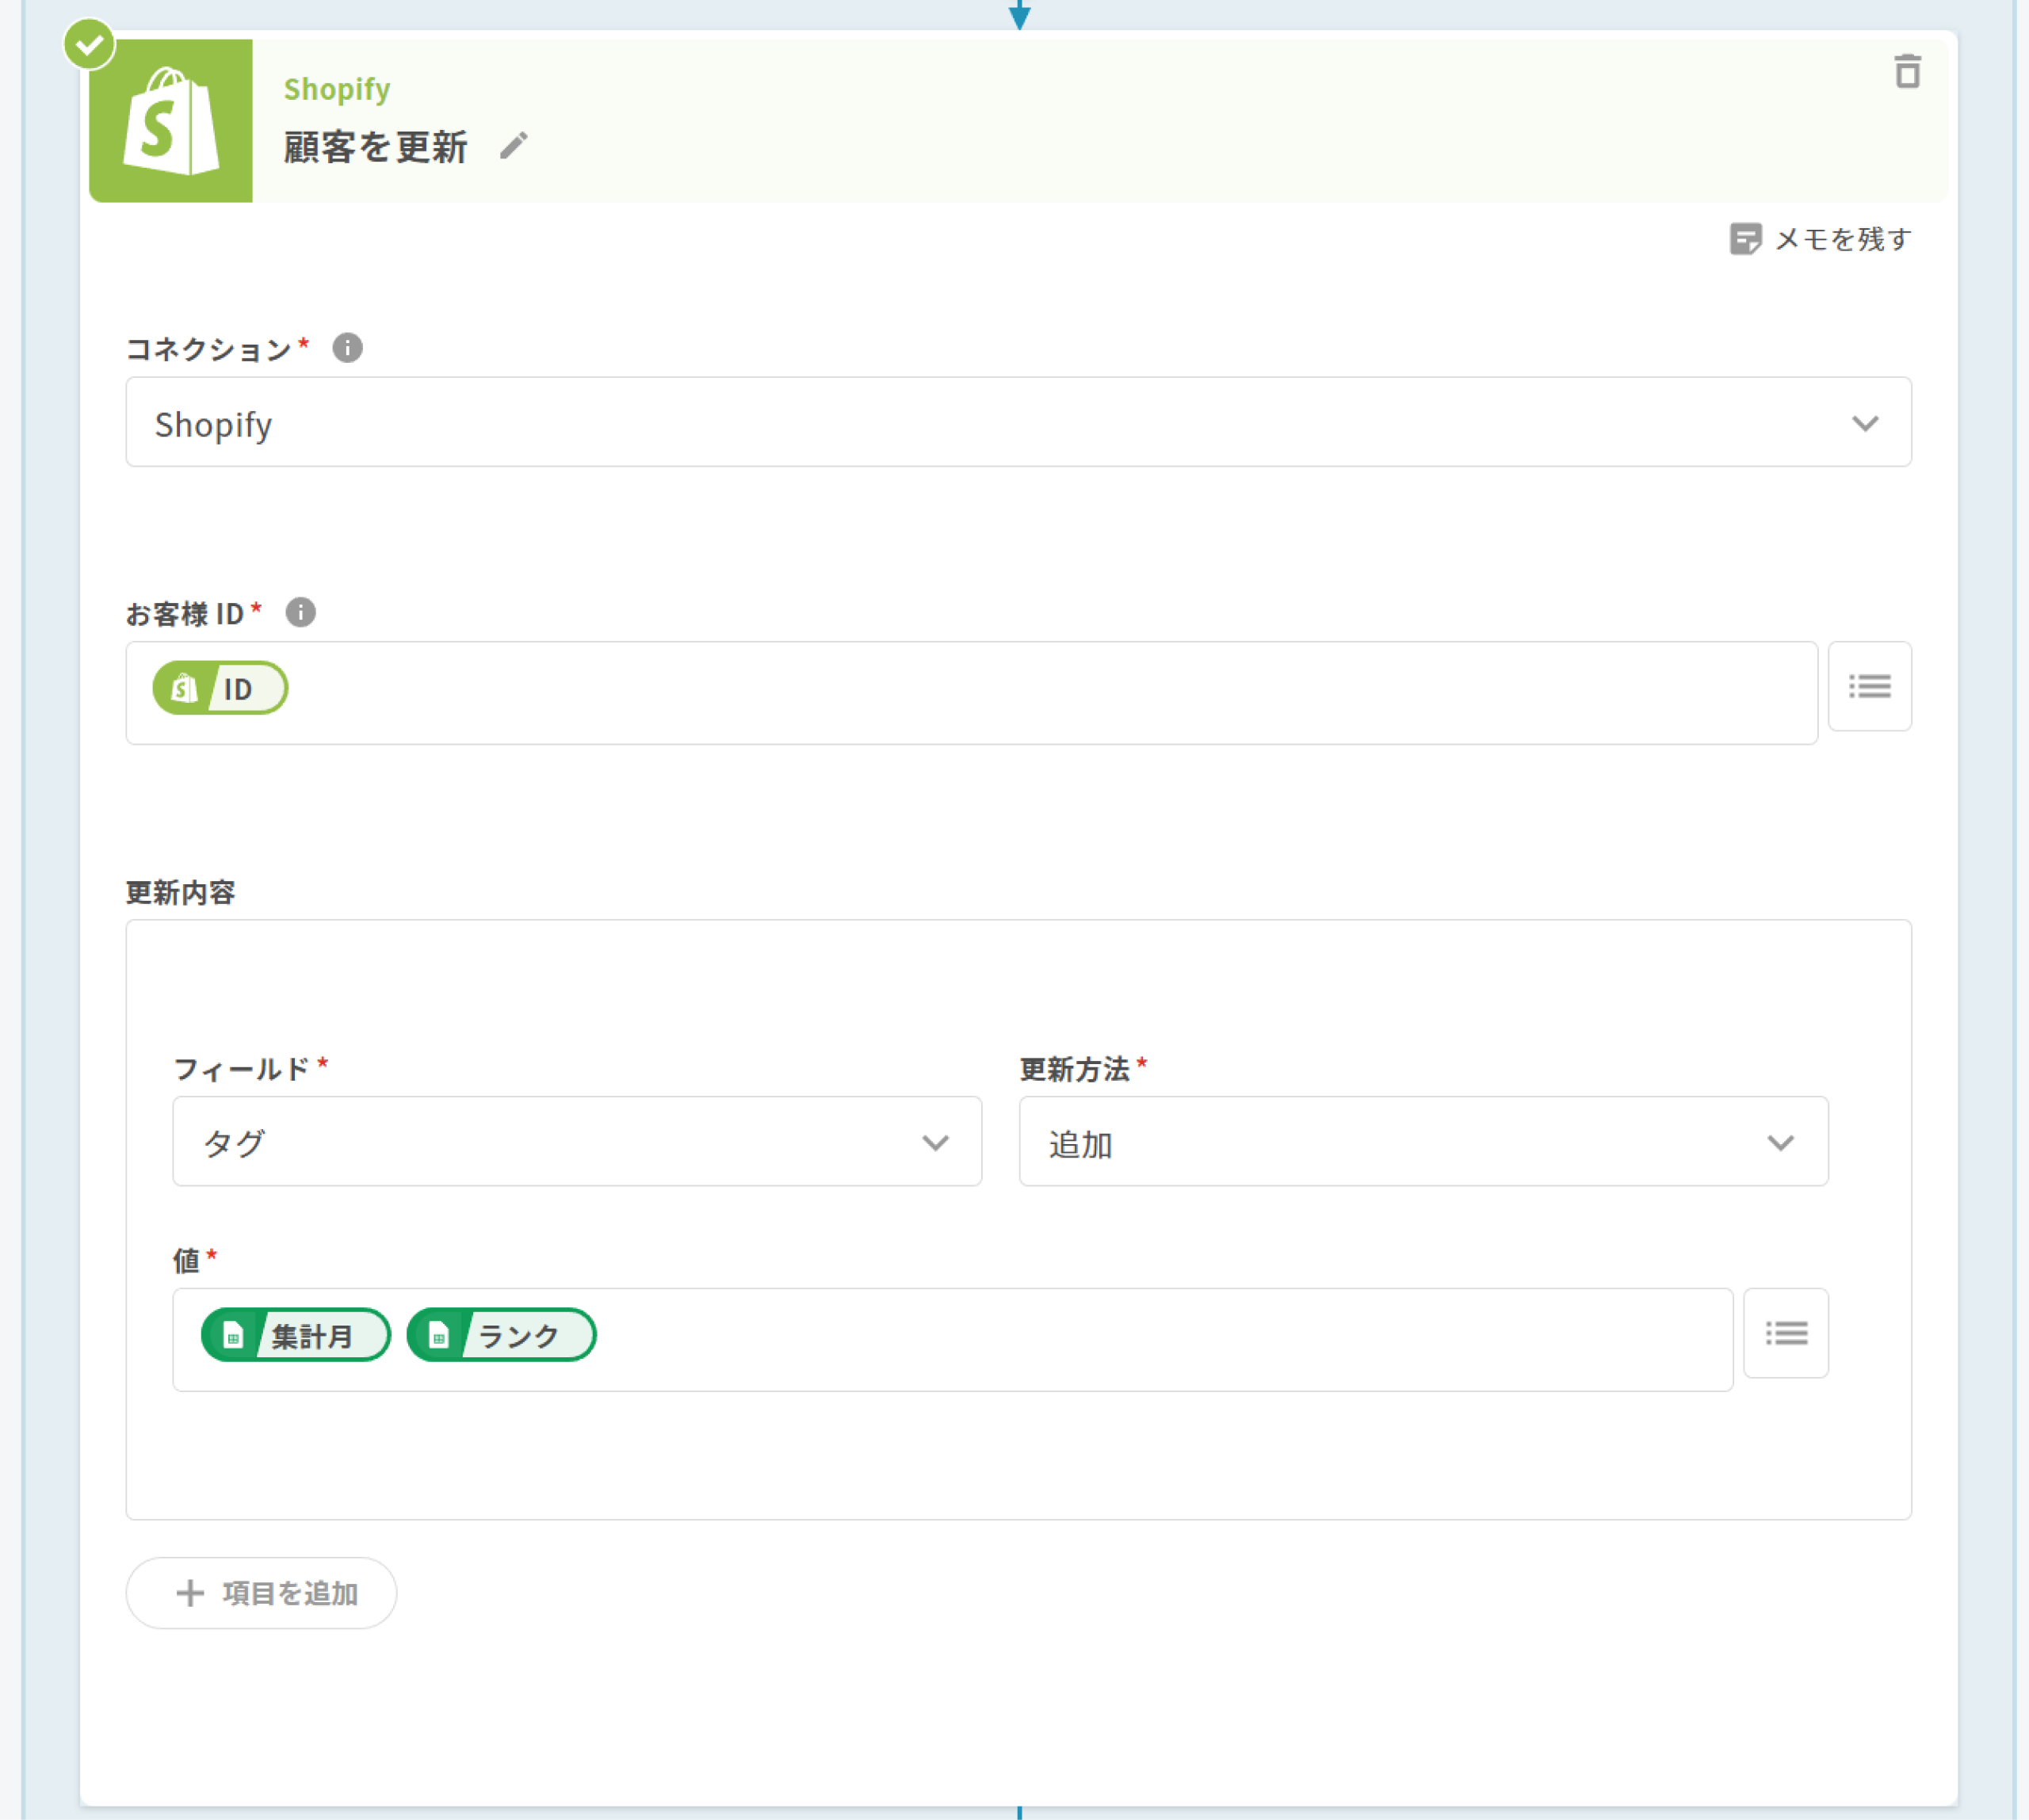Open the list picker beside 値 field
Viewport: 2029px width, 1820px height.
[x=1785, y=1333]
